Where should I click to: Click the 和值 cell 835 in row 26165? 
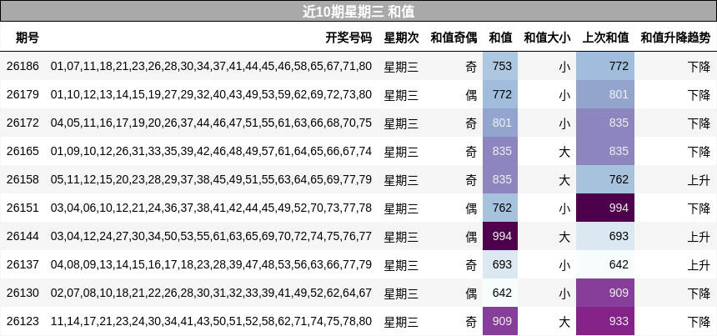click(500, 151)
